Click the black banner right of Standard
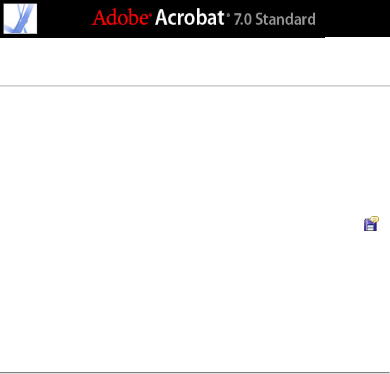Image resolution: width=390 pixels, height=374 pixels. tap(353, 19)
